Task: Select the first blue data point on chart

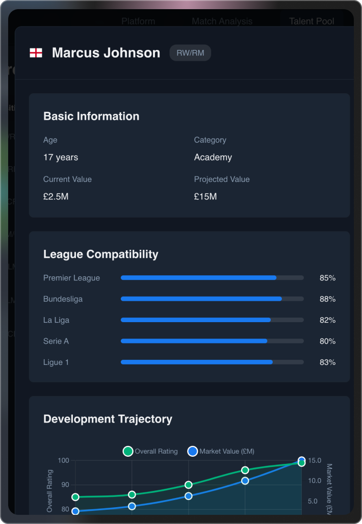Action: (74, 511)
